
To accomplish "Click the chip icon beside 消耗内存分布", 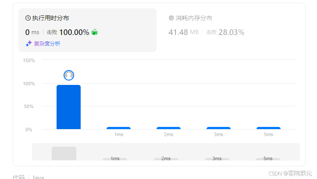I will coord(171,18).
